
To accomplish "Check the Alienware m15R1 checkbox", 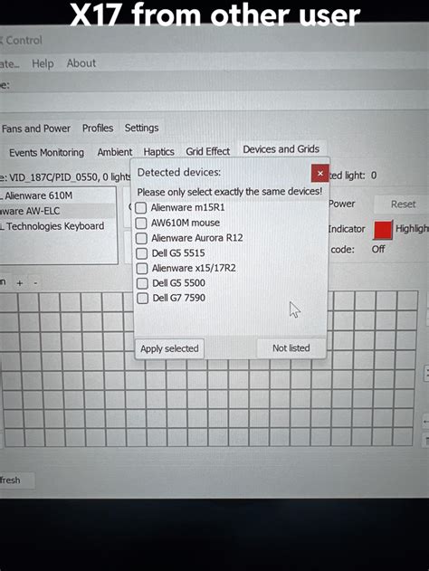I will [141, 207].
